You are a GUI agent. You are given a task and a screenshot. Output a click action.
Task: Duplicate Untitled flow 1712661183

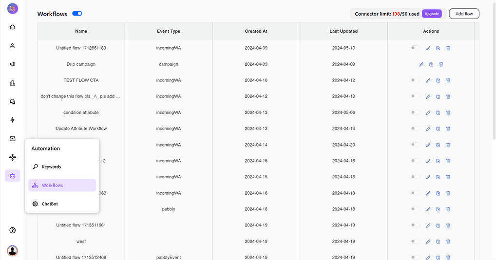438,48
